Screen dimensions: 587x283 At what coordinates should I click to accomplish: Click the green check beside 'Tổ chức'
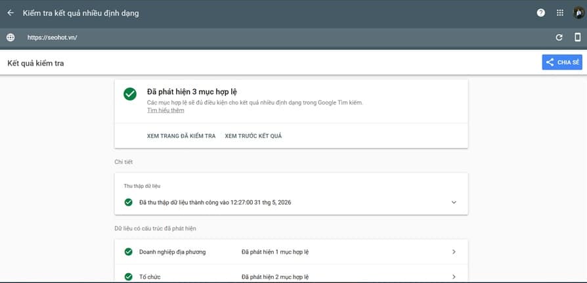pos(129,277)
